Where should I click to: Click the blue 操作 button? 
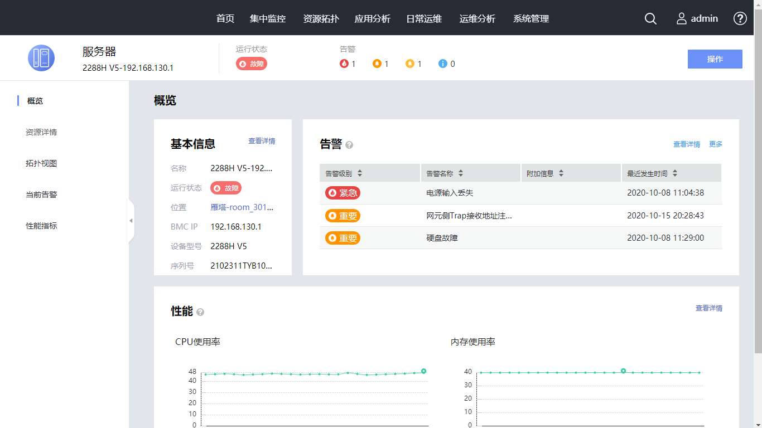pos(715,59)
